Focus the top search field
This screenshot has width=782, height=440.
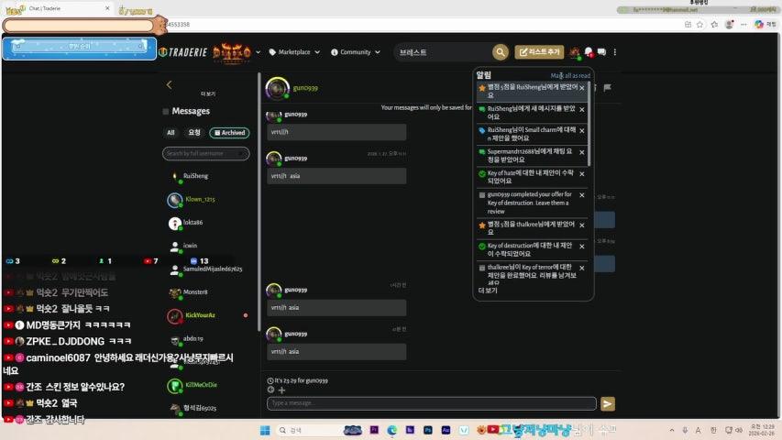(443, 52)
